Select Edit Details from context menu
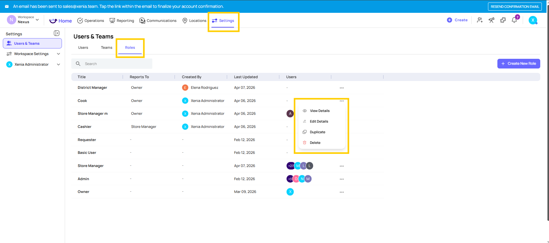The height and width of the screenshot is (243, 549). click(x=319, y=121)
